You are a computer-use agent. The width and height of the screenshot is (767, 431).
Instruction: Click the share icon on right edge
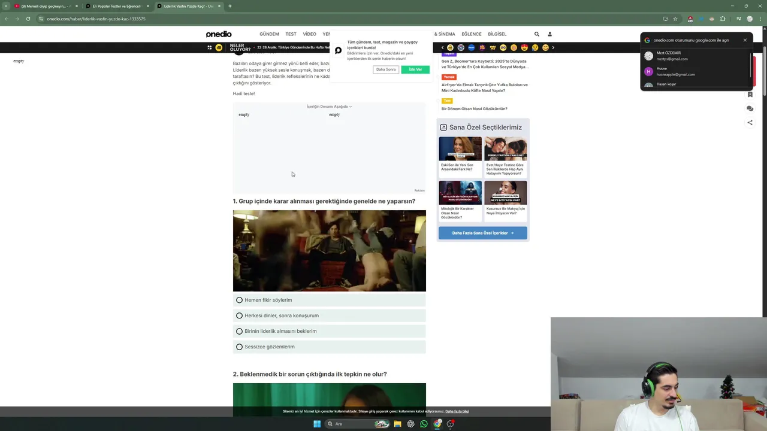coord(750,122)
